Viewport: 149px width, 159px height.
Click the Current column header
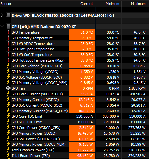82,4
